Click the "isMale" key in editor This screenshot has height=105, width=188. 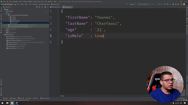pyautogui.click(x=74, y=36)
